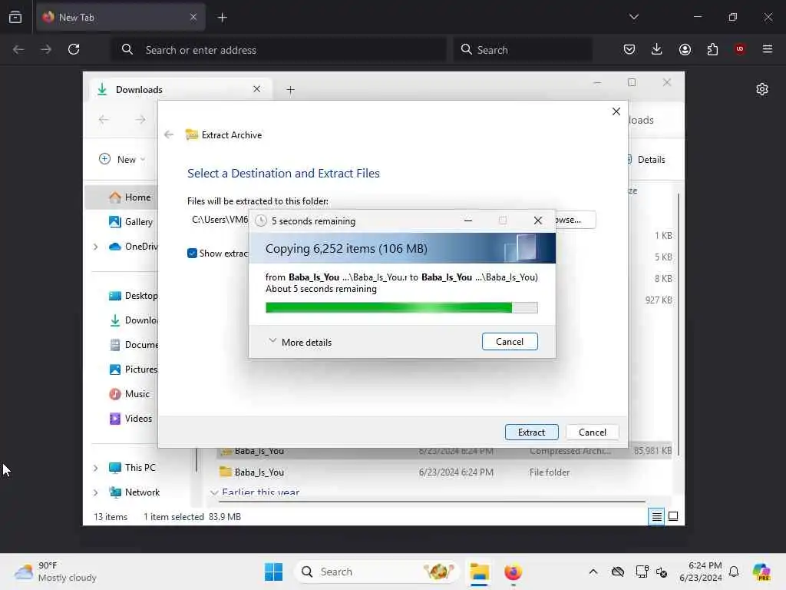Open Desktop in the navigation pane
This screenshot has height=590, width=786.
click(x=132, y=296)
